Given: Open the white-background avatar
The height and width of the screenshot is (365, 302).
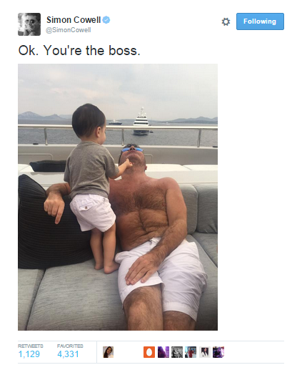Looking at the screenshot, I should pyautogui.click(x=205, y=352).
